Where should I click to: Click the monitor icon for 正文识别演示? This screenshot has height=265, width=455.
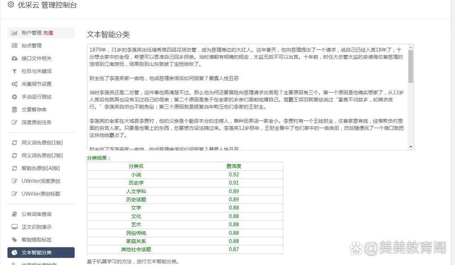coord(14,227)
